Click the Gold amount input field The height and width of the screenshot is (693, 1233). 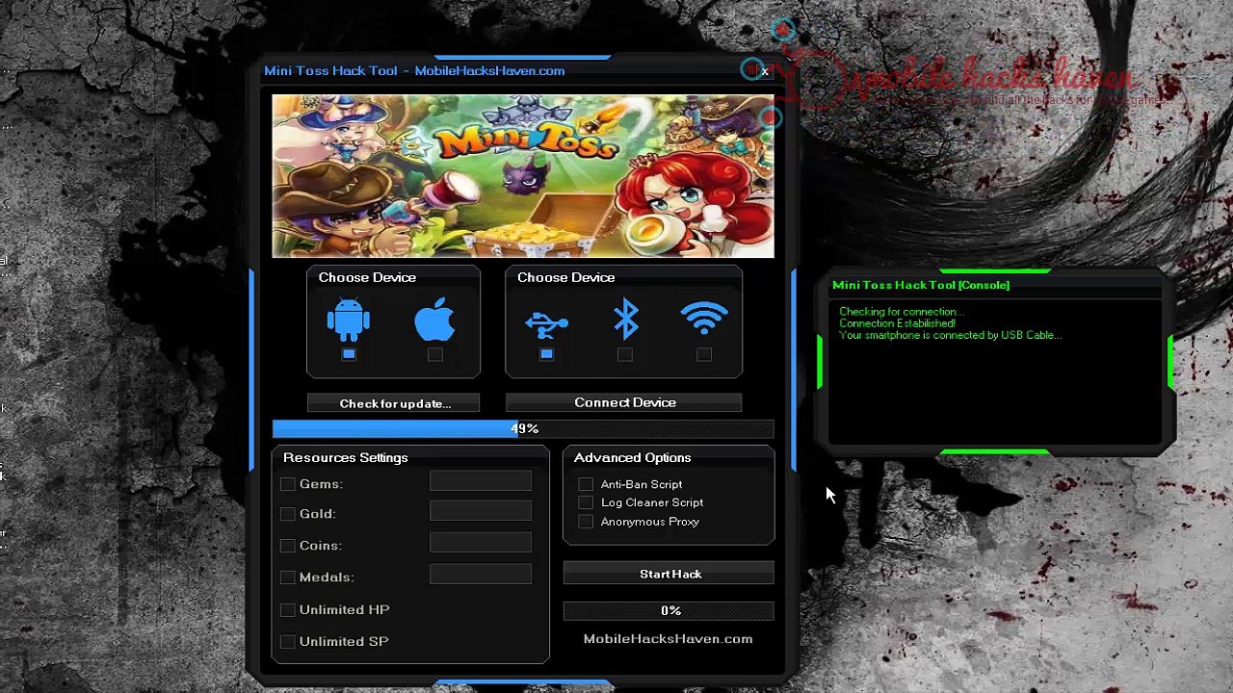pos(481,511)
